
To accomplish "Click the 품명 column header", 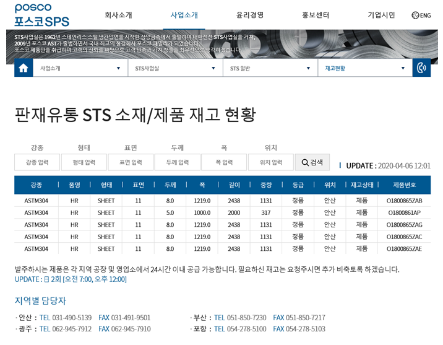I will click(x=74, y=185).
